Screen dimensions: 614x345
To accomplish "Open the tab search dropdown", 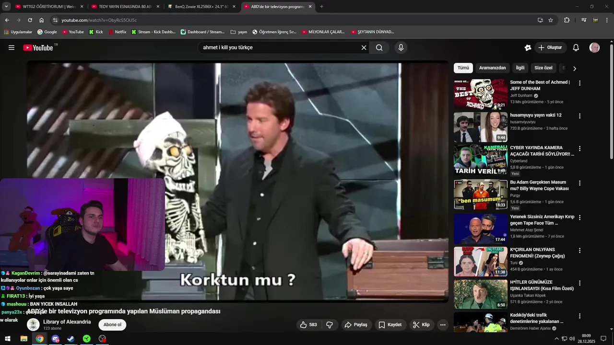I will pos(6,7).
